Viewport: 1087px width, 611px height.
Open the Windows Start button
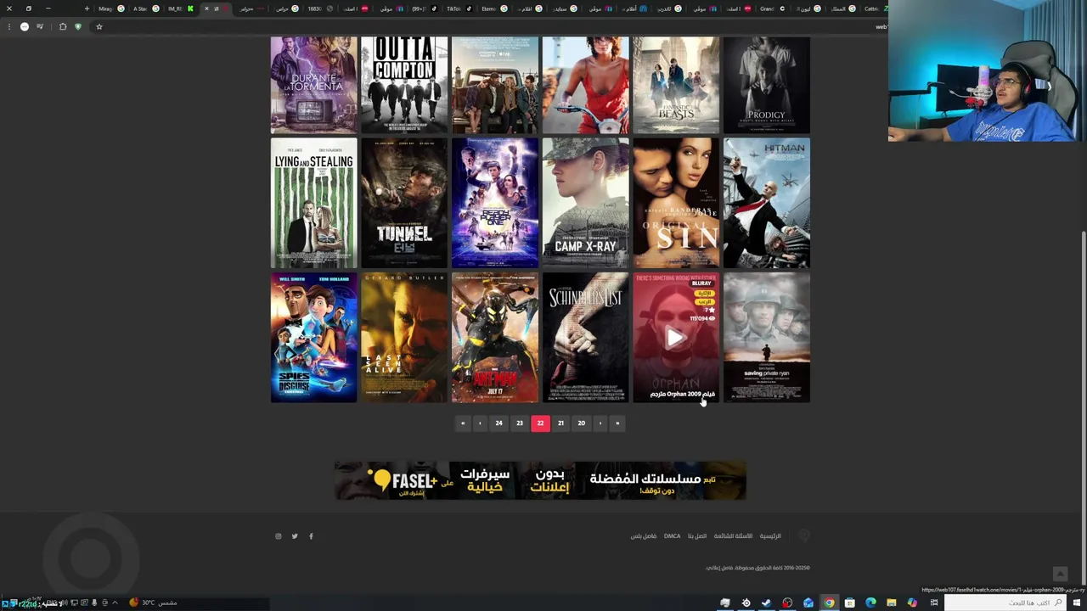(x=1079, y=603)
